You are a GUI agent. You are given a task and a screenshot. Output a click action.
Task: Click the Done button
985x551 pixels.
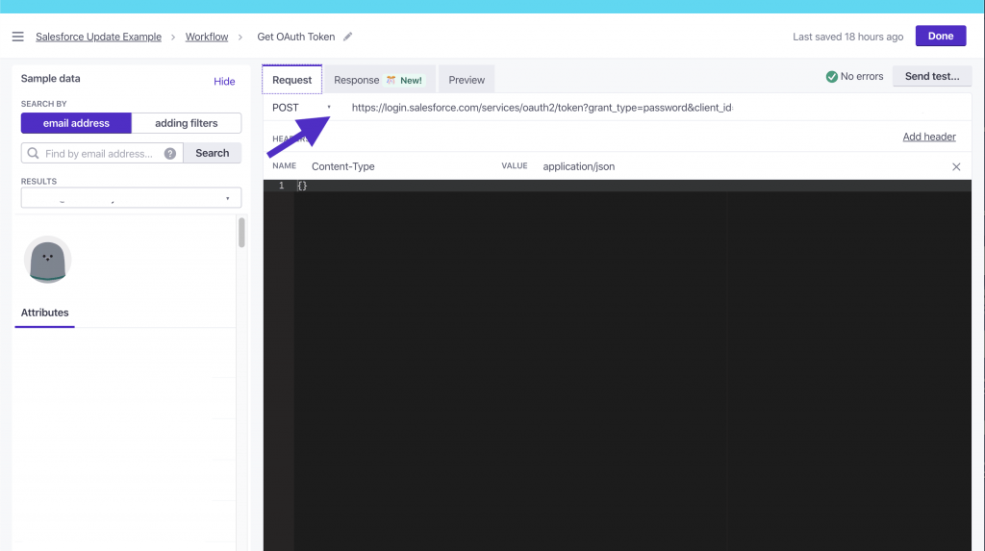click(x=941, y=36)
